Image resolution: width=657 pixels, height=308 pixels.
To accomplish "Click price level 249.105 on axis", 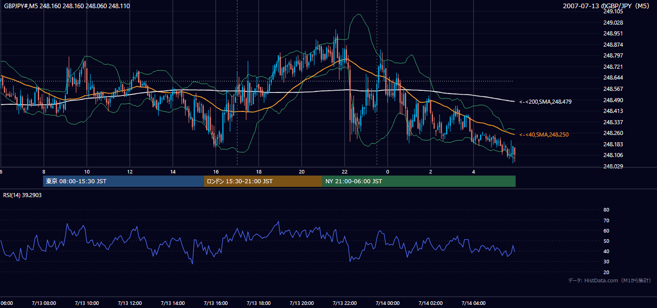I will click(613, 11).
